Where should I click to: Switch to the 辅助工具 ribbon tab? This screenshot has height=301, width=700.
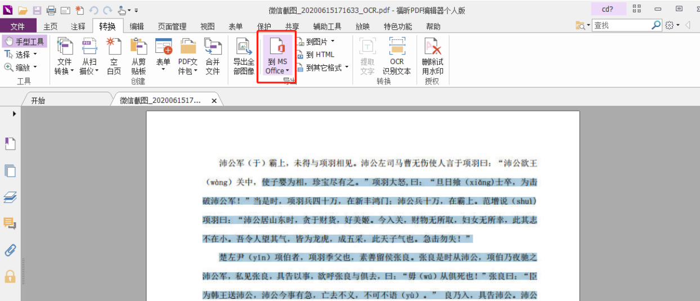click(x=327, y=26)
